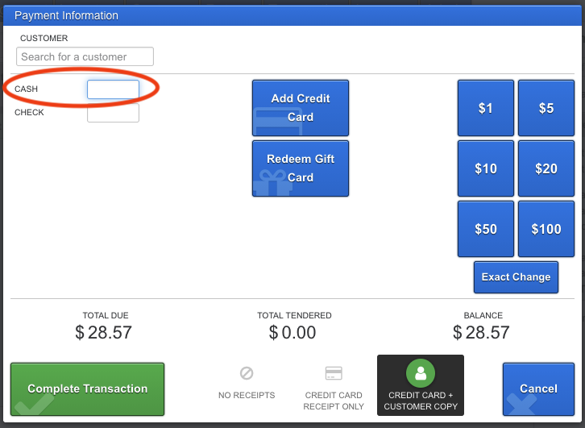Image resolution: width=585 pixels, height=428 pixels.
Task: Click the Balance amount display
Action: [x=482, y=332]
